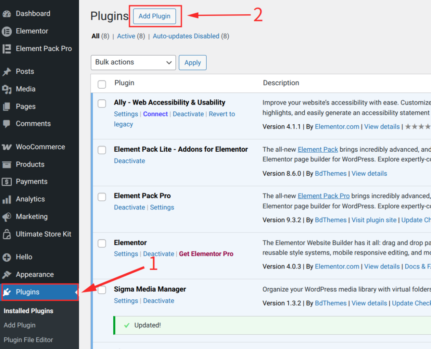Check the select-all plugins checkbox

coord(101,84)
